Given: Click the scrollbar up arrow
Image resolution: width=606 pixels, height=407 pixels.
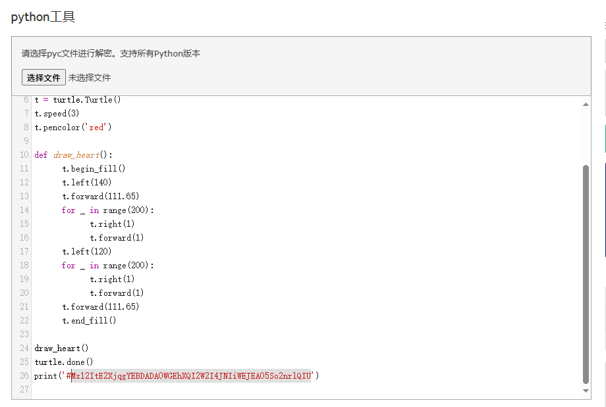Looking at the screenshot, I should coord(586,104).
